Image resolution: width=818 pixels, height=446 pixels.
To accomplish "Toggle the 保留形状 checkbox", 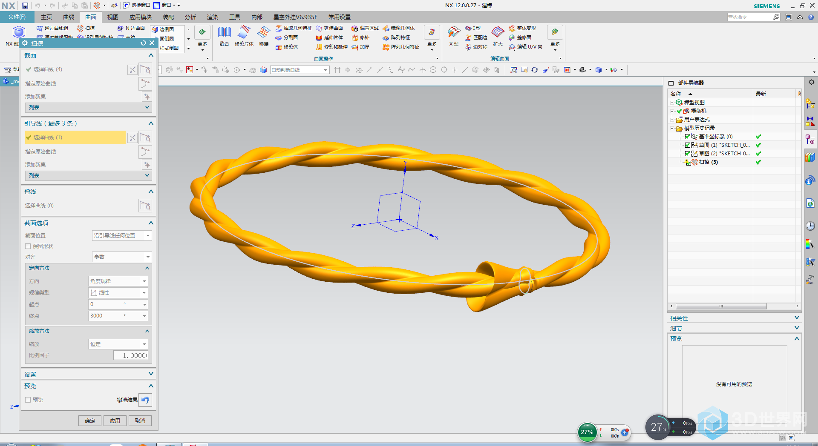I will pos(28,246).
